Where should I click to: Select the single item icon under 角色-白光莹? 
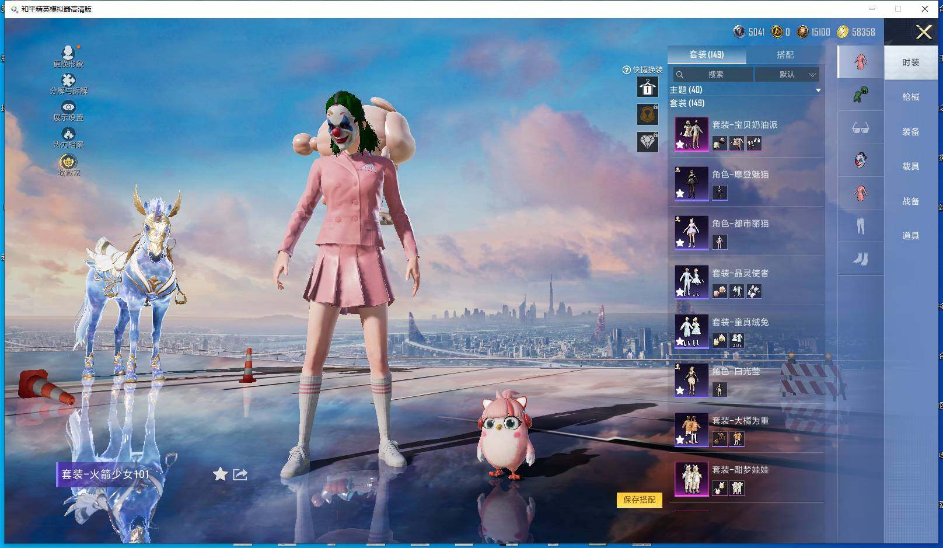coord(720,389)
